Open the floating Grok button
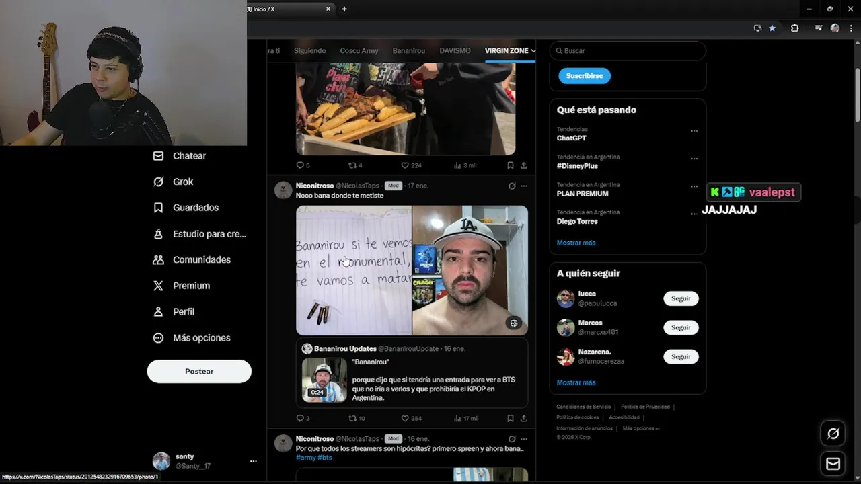This screenshot has height=484, width=861. [x=833, y=434]
